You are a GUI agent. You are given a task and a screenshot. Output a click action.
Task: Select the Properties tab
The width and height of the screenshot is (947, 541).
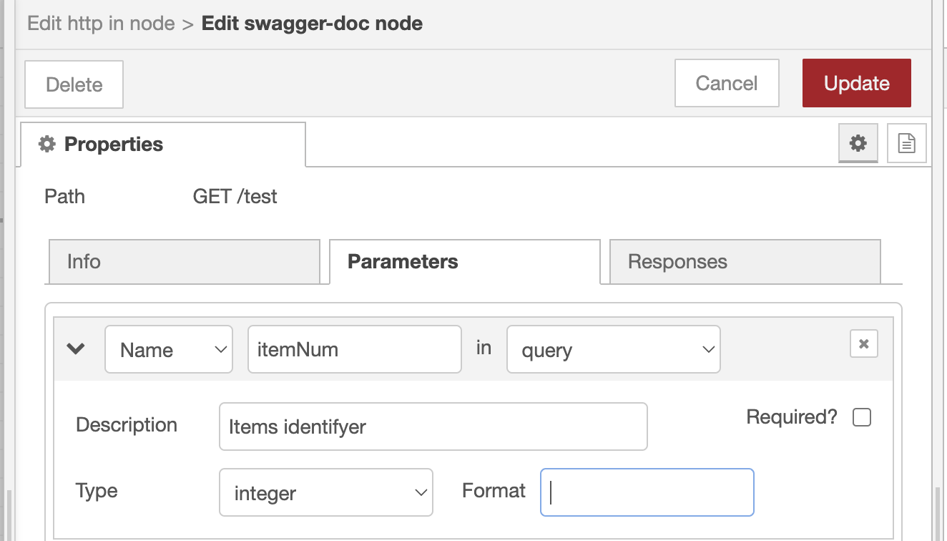coord(163,145)
